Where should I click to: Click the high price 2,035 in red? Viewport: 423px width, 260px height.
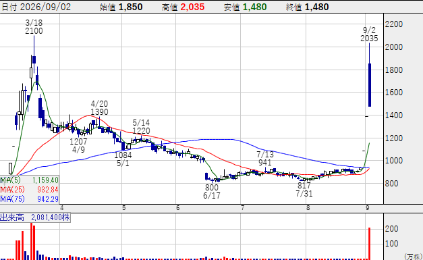(x=192, y=7)
